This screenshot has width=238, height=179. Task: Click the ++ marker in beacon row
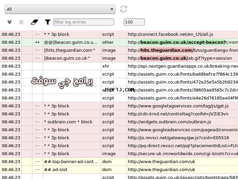pyautogui.click(x=37, y=42)
